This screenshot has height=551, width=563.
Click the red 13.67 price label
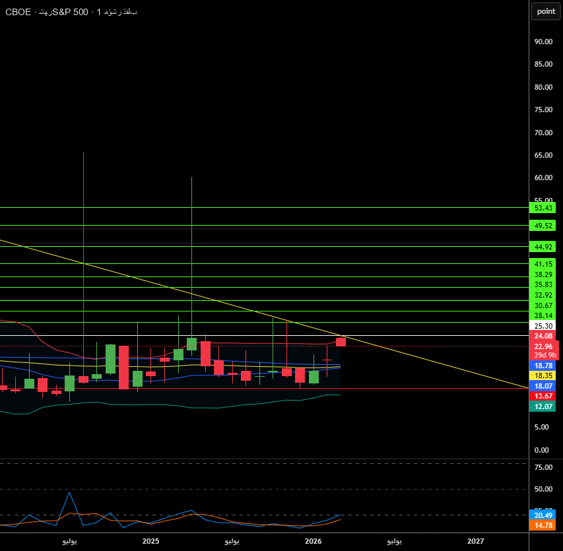pos(543,395)
